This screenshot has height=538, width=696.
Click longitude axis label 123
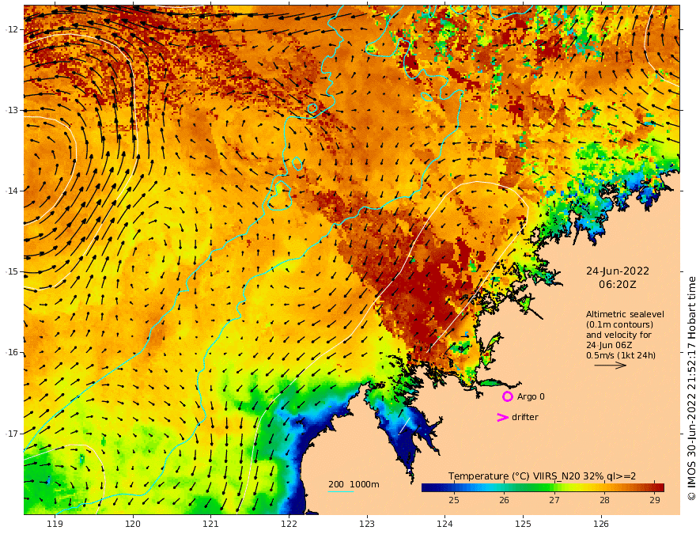coord(367,524)
